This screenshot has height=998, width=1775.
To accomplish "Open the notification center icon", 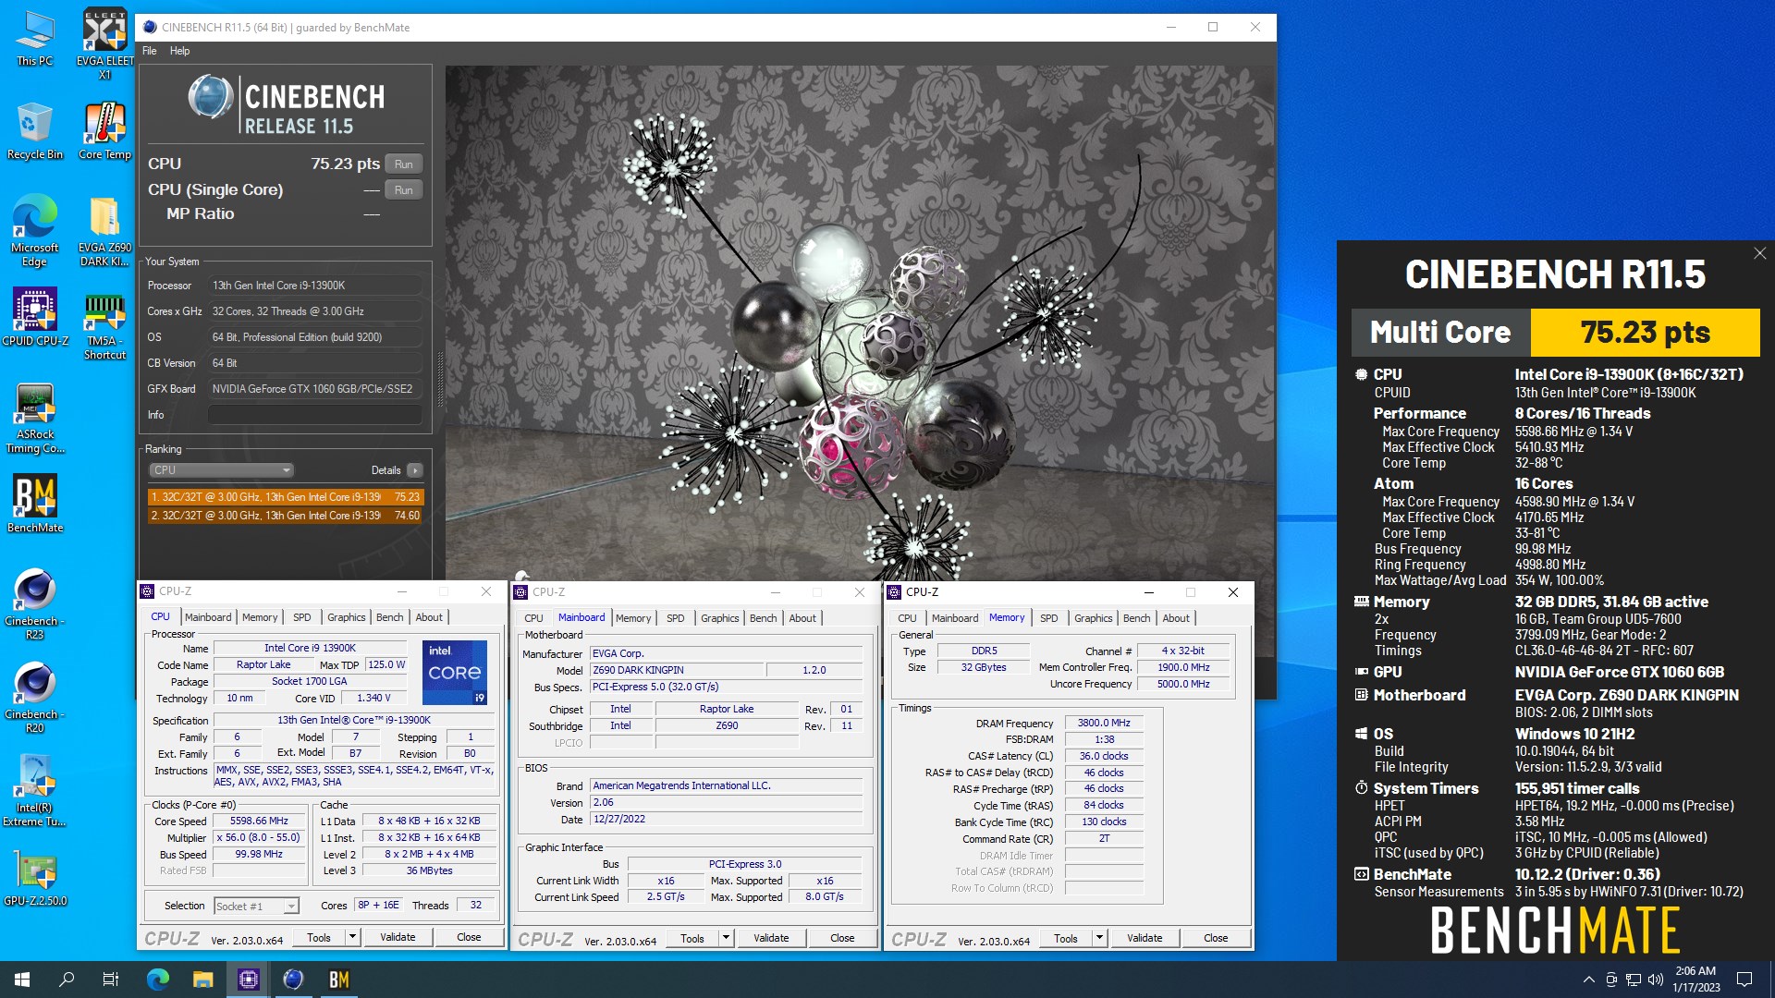I will coord(1744,980).
